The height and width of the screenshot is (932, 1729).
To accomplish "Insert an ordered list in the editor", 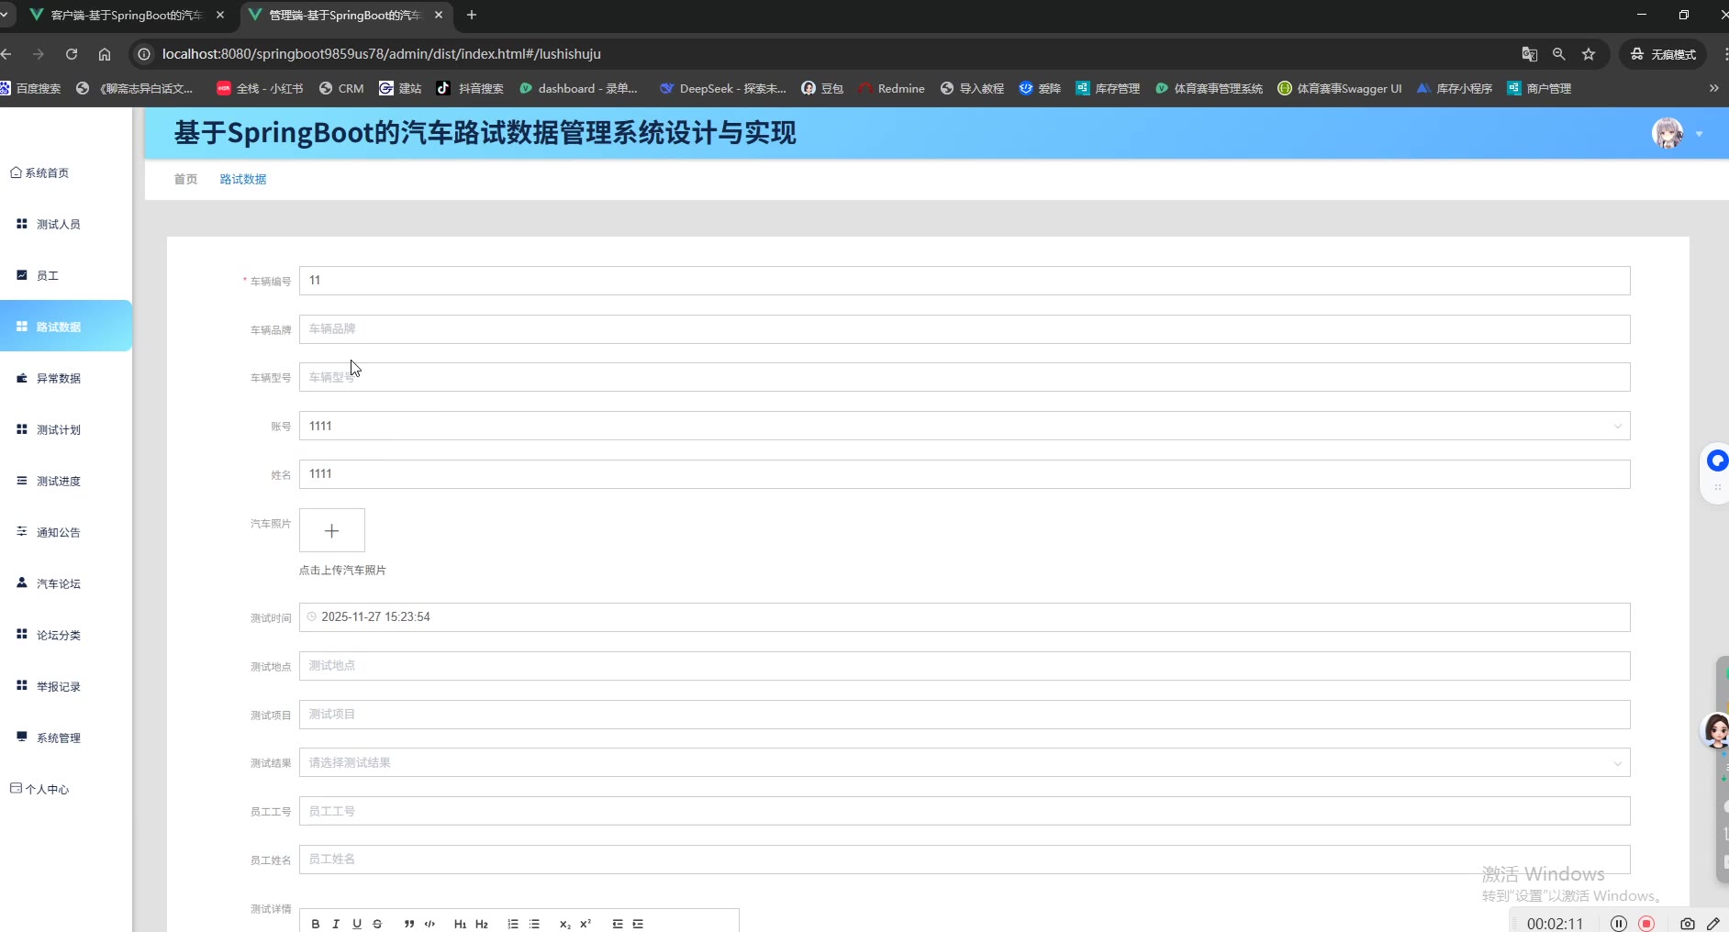I will pyautogui.click(x=513, y=924).
